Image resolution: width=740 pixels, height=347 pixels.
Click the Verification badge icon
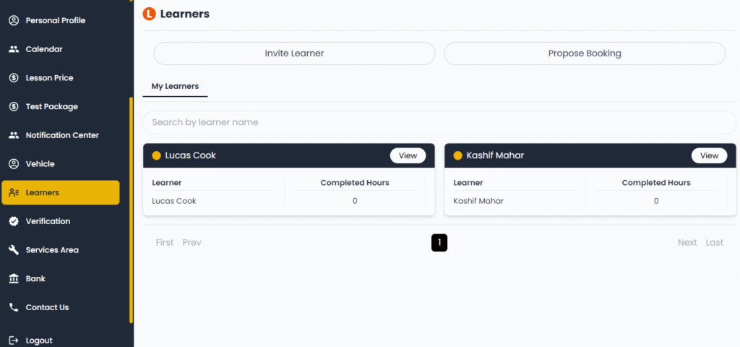[13, 221]
